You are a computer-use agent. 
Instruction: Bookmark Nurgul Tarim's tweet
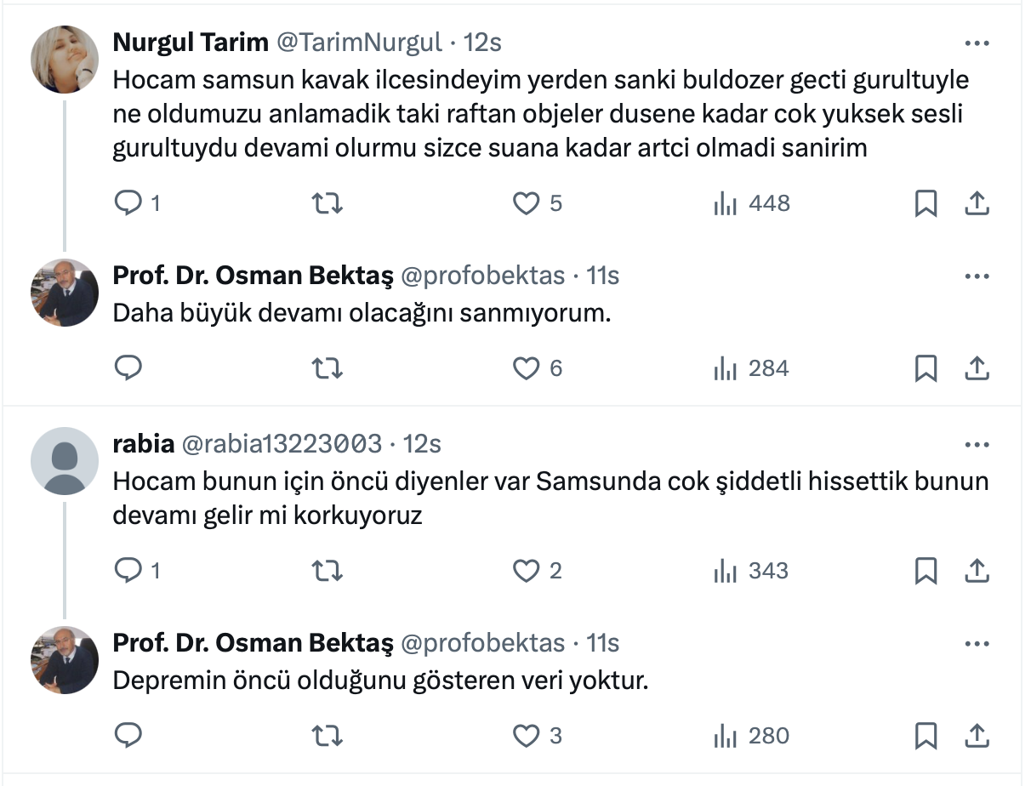pyautogui.click(x=926, y=203)
